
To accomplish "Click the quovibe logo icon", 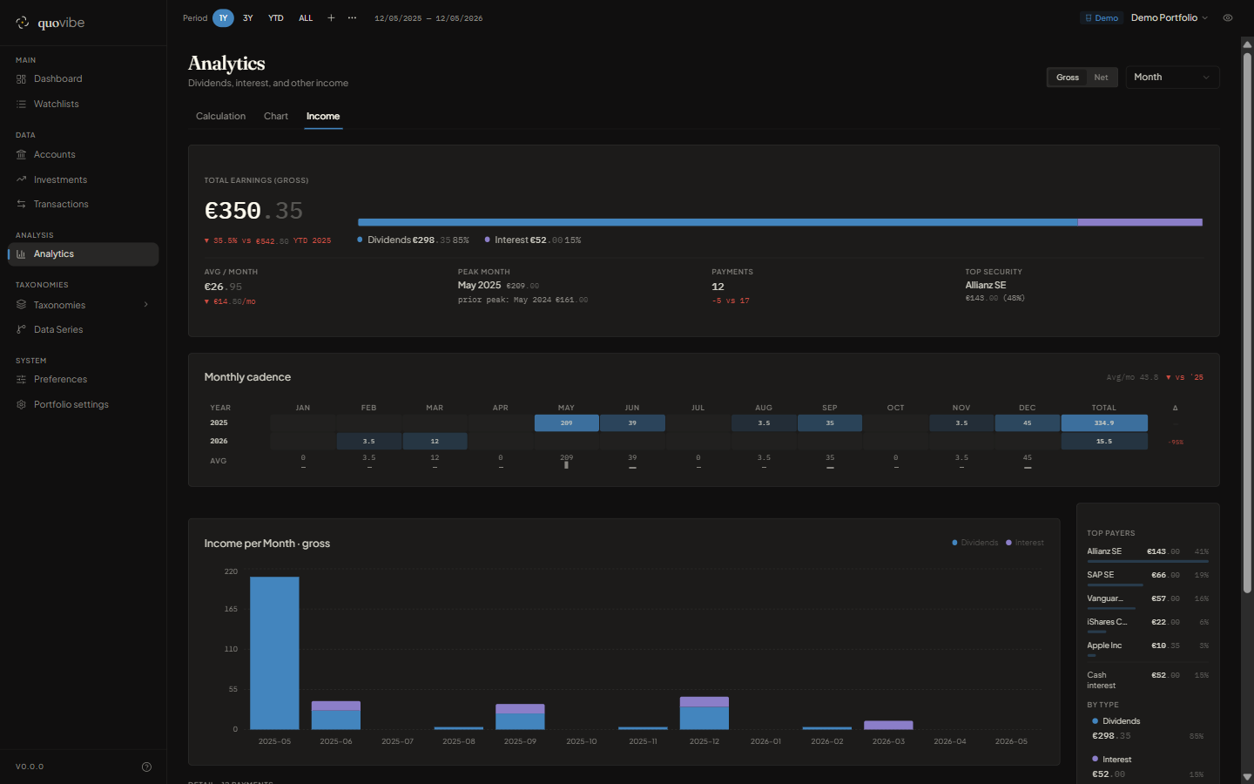I will click(23, 23).
